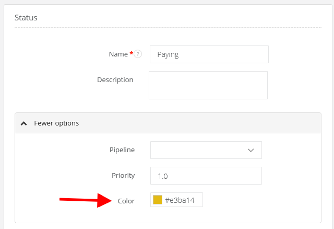Focus the Name field containing Paying
Viewport: 334px width, 229px height.
209,54
